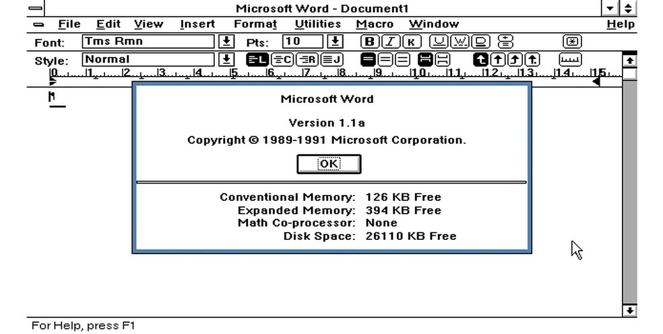Image resolution: width=663 pixels, height=334 pixels.
Task: Toggle Show All paragraph marks (asterisk) icon
Action: 572,41
